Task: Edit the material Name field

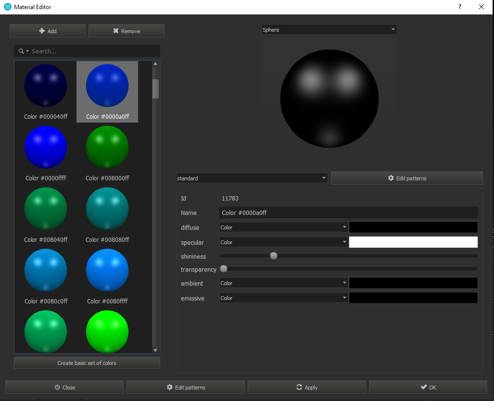Action: 348,213
